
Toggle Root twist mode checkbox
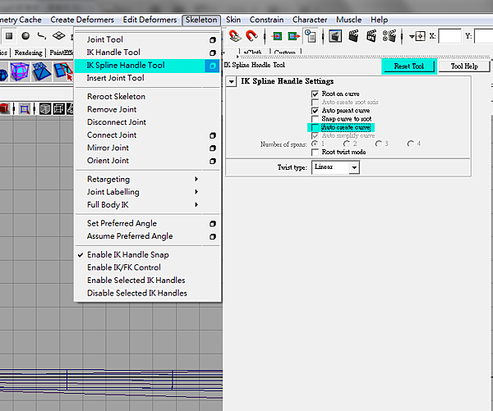(x=315, y=153)
